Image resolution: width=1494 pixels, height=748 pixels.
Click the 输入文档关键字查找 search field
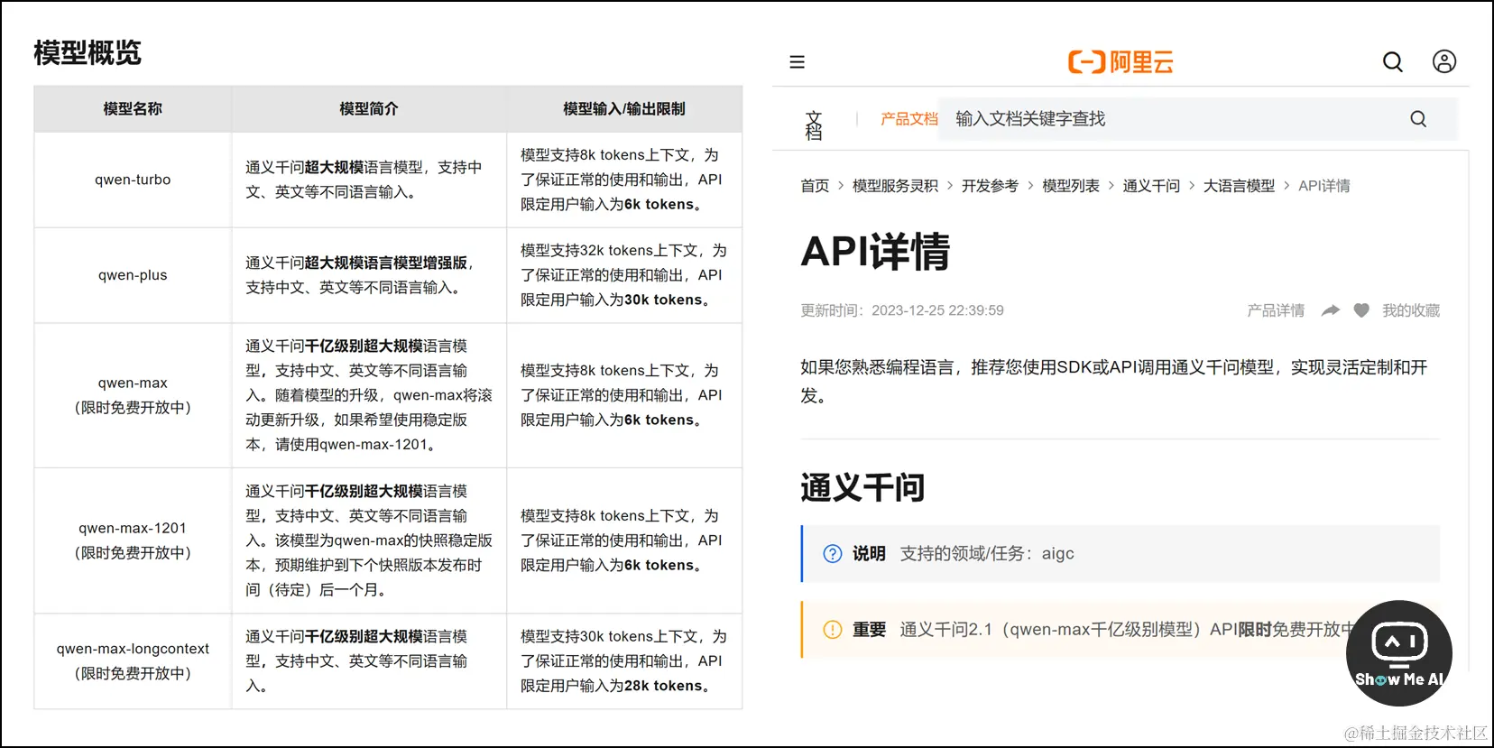[x=1198, y=119]
